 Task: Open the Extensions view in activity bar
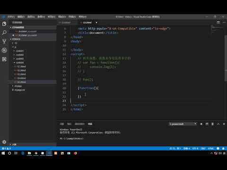(x=4, y=59)
